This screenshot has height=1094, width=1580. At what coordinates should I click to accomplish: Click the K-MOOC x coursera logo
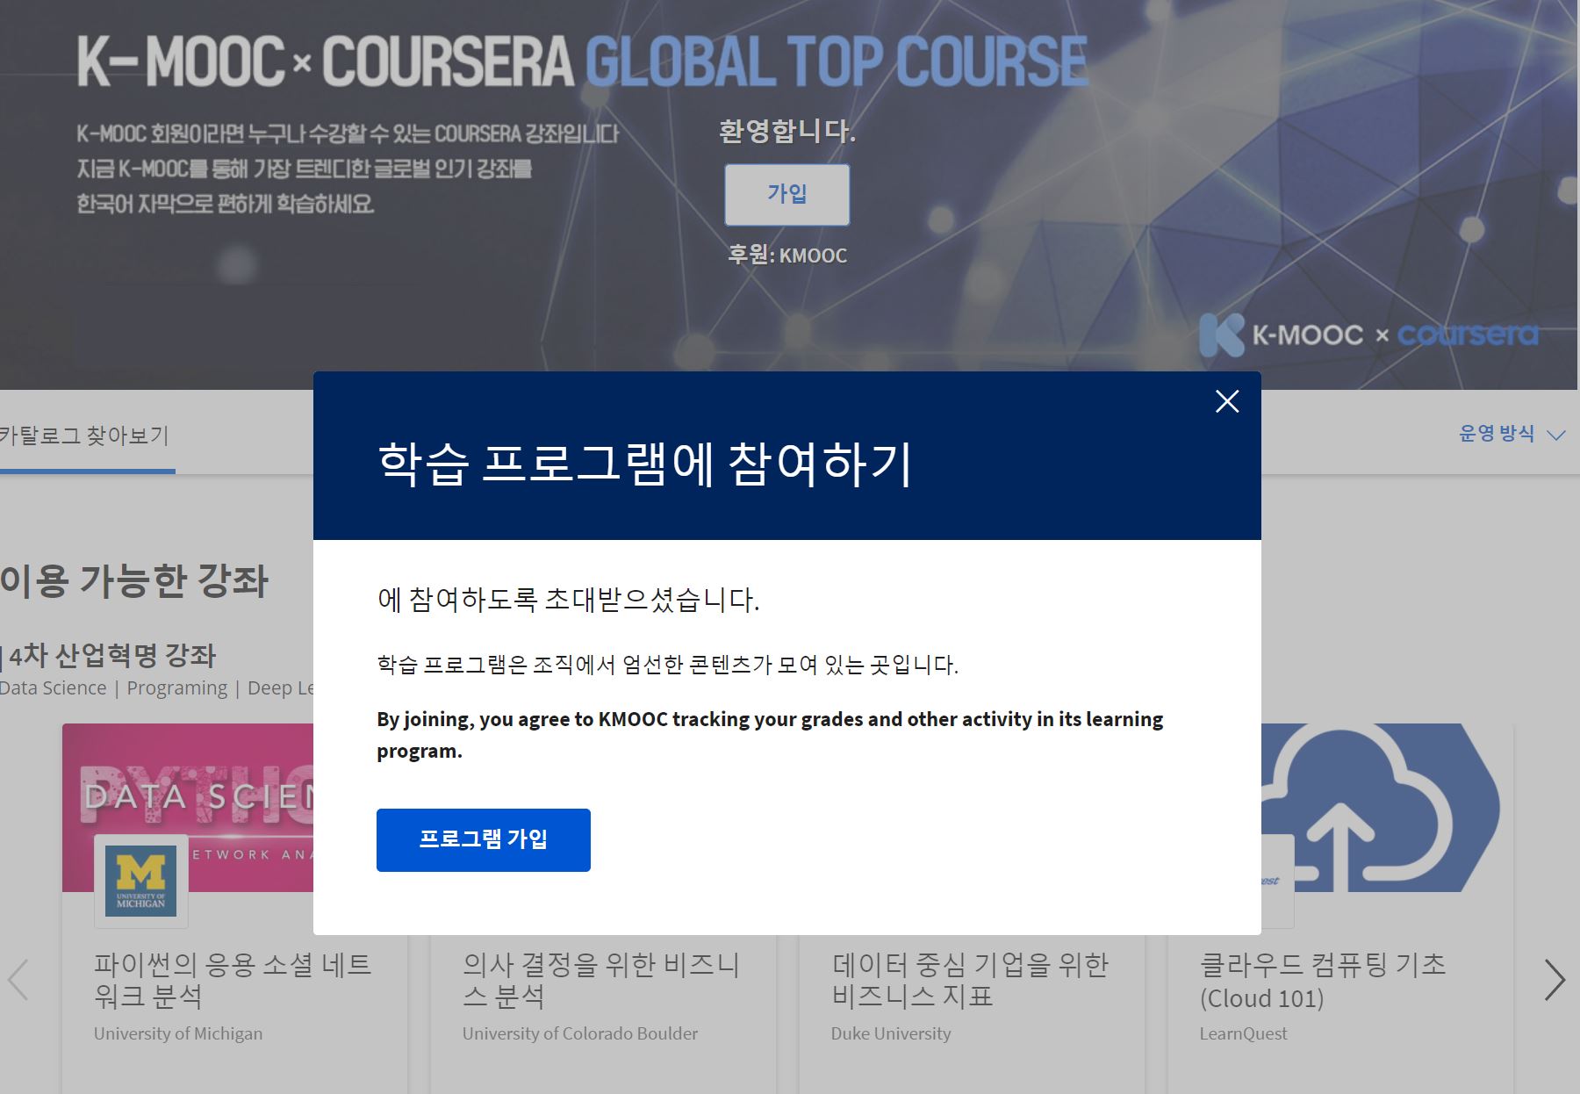(1368, 335)
